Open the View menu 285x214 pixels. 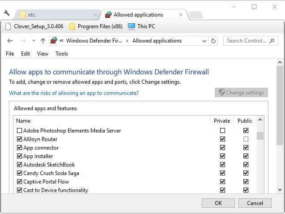[x=43, y=54]
